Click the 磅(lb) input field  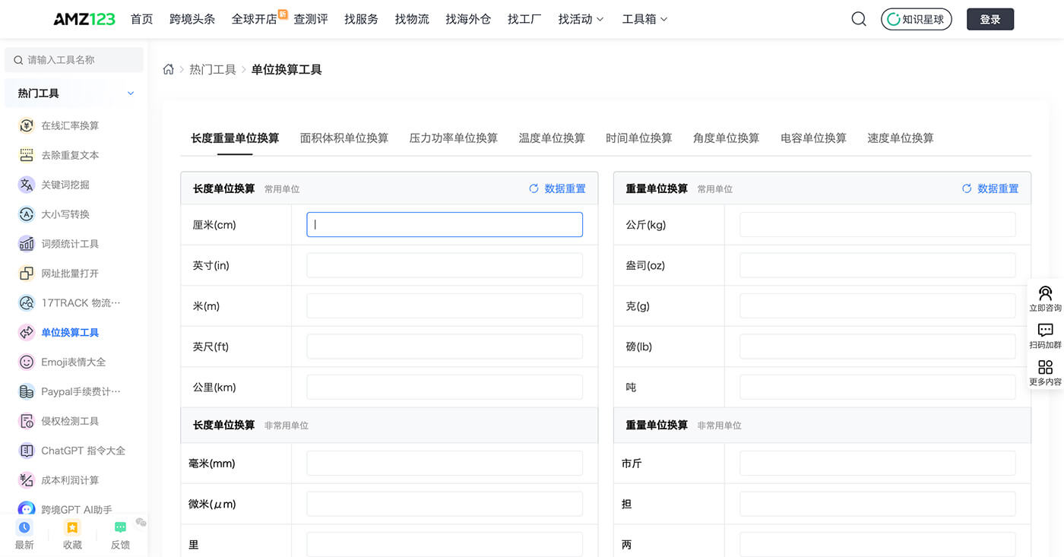tap(878, 347)
